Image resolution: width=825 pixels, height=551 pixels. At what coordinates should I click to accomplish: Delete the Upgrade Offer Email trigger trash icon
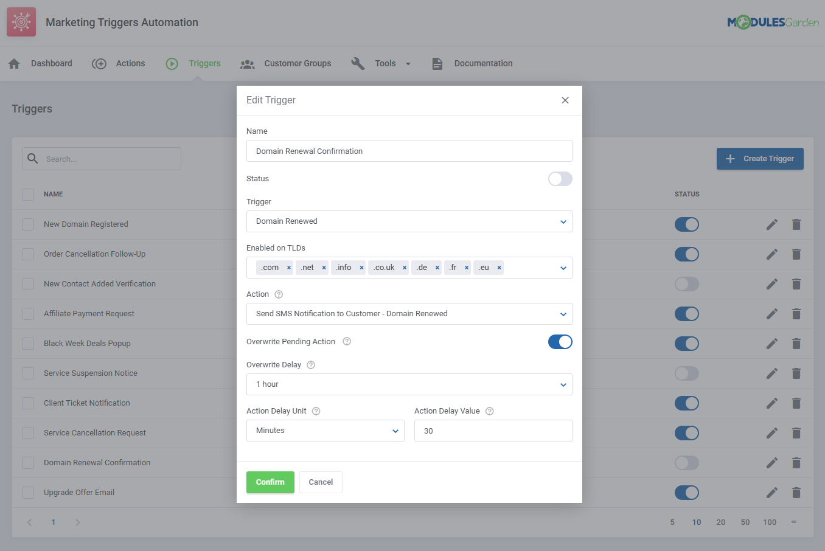coord(796,493)
